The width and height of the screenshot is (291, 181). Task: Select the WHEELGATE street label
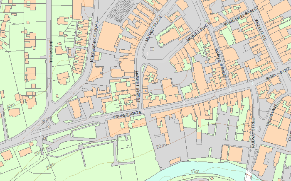[261, 30]
